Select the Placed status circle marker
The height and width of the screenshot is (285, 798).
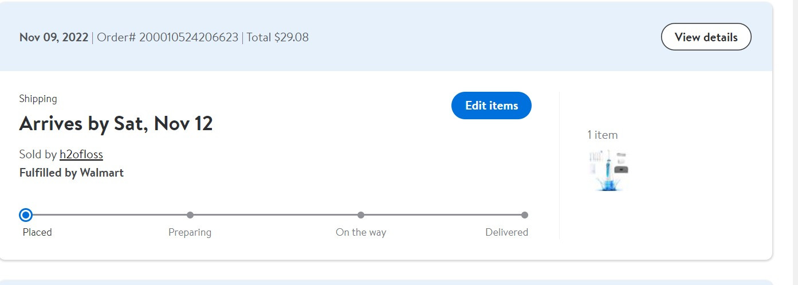[x=26, y=215]
